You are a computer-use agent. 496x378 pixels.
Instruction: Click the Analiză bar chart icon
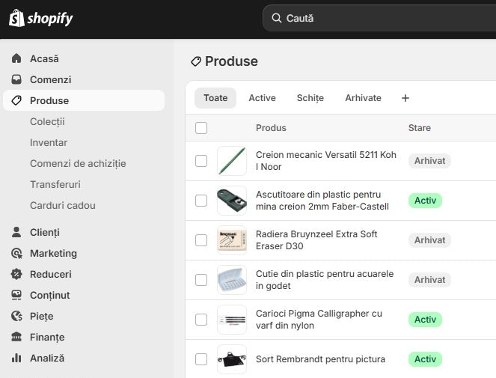coord(16,358)
